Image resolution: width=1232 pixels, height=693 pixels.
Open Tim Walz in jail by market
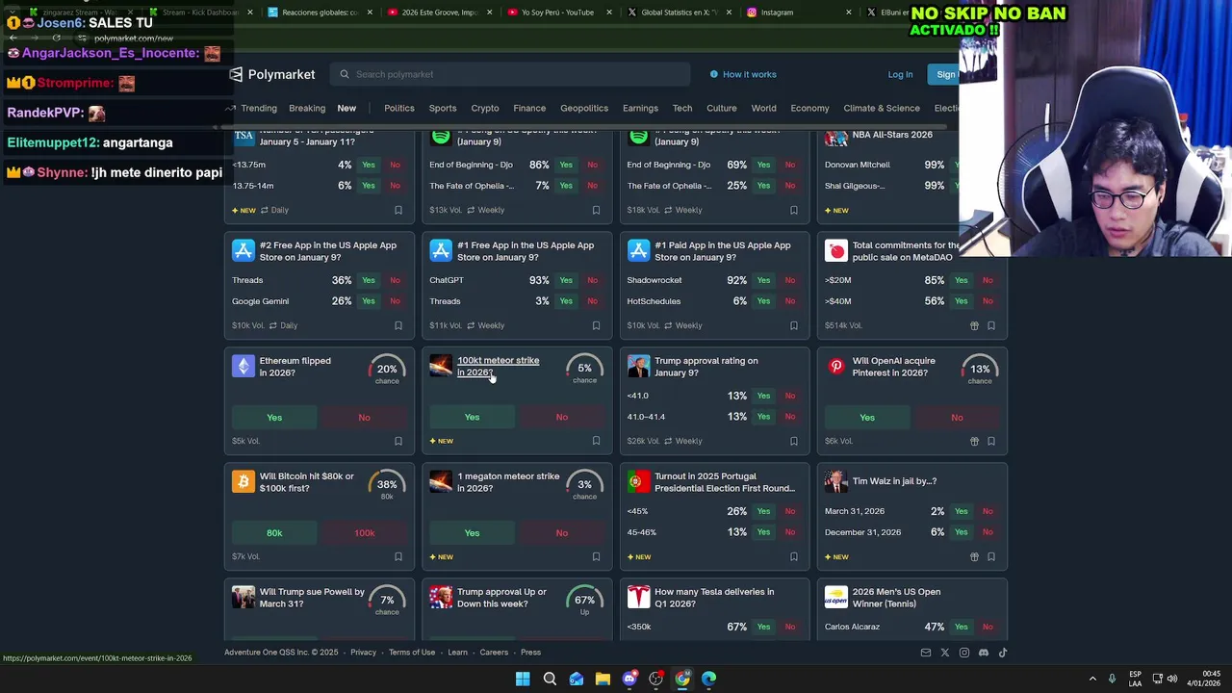tap(894, 481)
